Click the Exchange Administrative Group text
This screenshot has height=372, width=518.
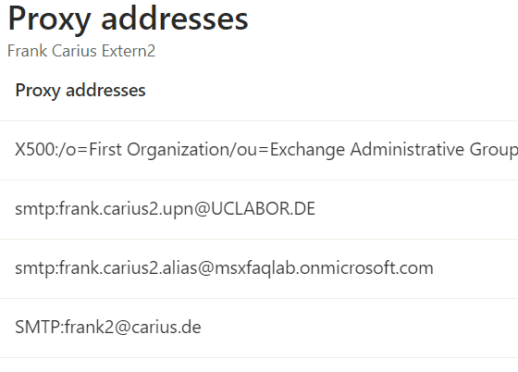(x=394, y=149)
